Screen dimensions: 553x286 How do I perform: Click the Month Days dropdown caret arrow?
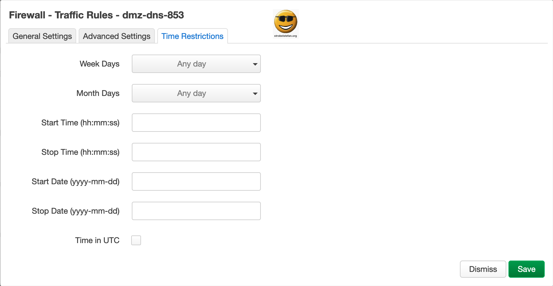[255, 93]
